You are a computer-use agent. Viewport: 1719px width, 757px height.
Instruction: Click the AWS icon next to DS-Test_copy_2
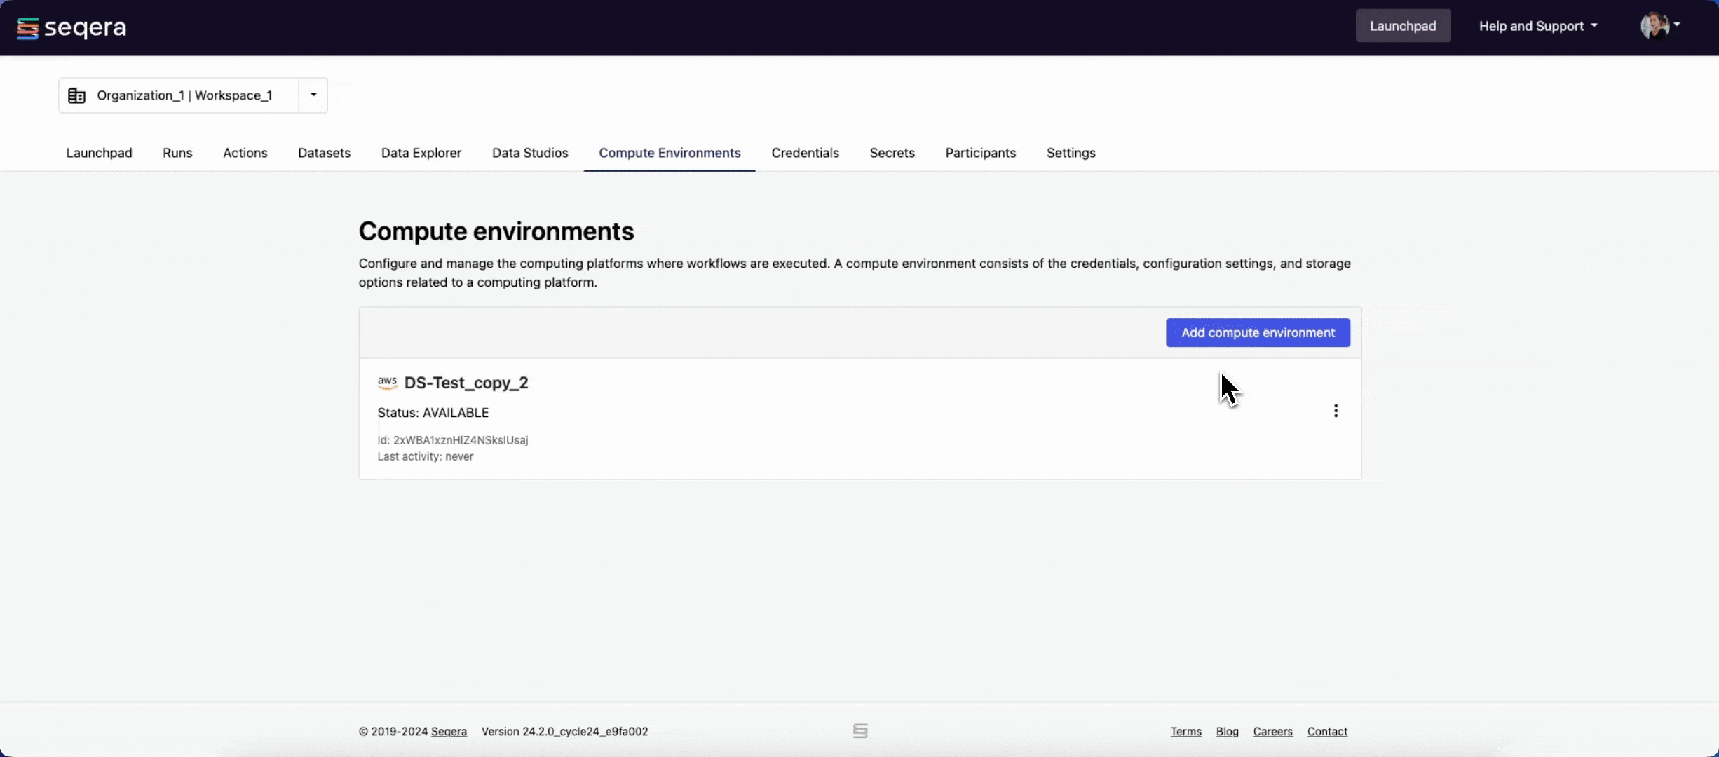pos(386,383)
